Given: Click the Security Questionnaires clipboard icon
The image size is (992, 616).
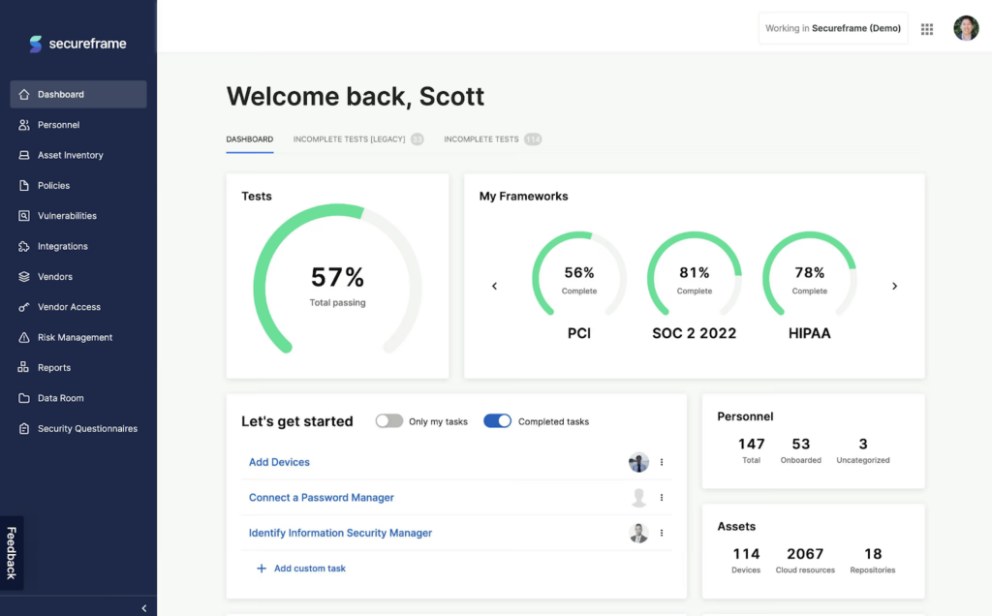Looking at the screenshot, I should tap(24, 429).
